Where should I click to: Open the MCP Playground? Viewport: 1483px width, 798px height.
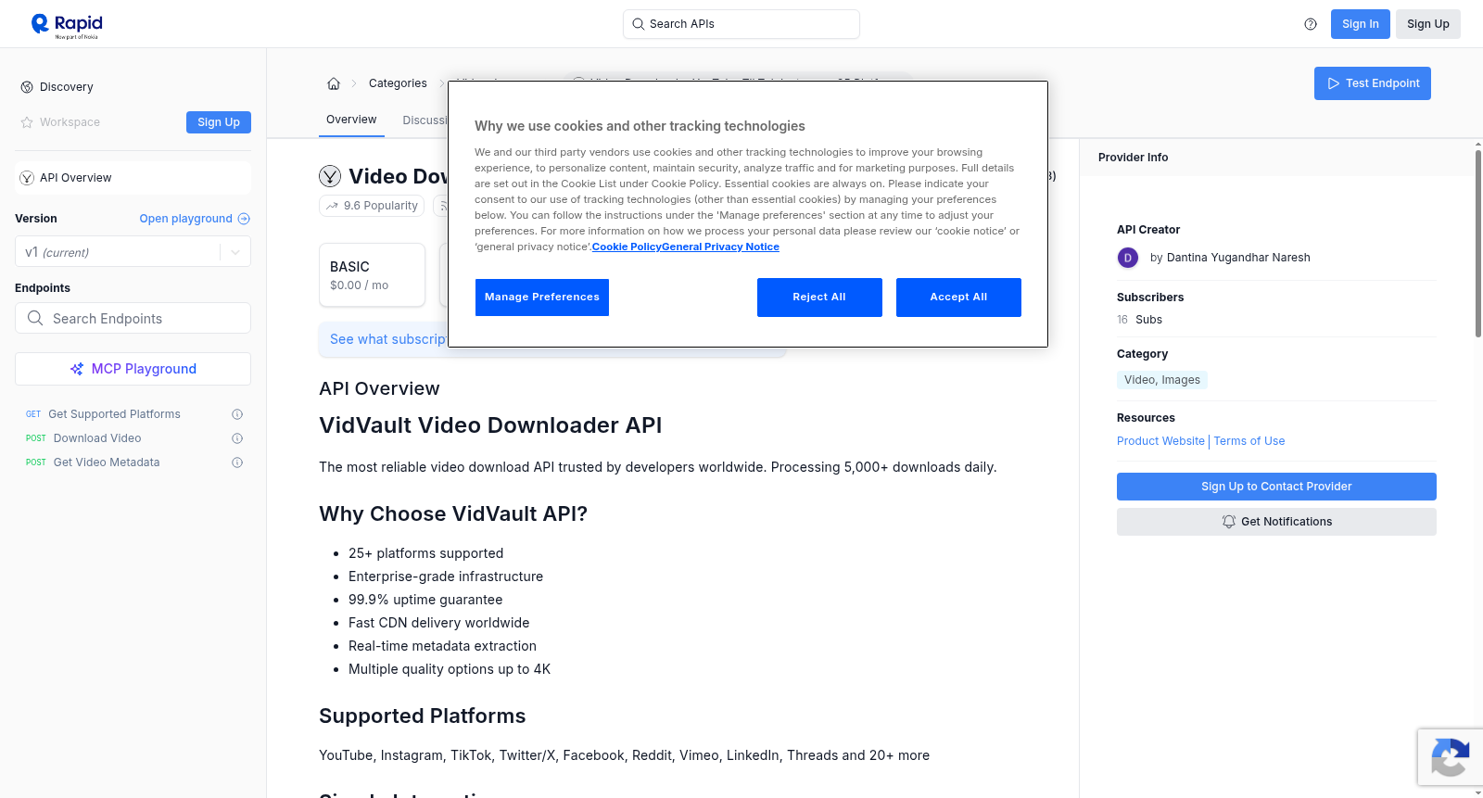pos(133,369)
